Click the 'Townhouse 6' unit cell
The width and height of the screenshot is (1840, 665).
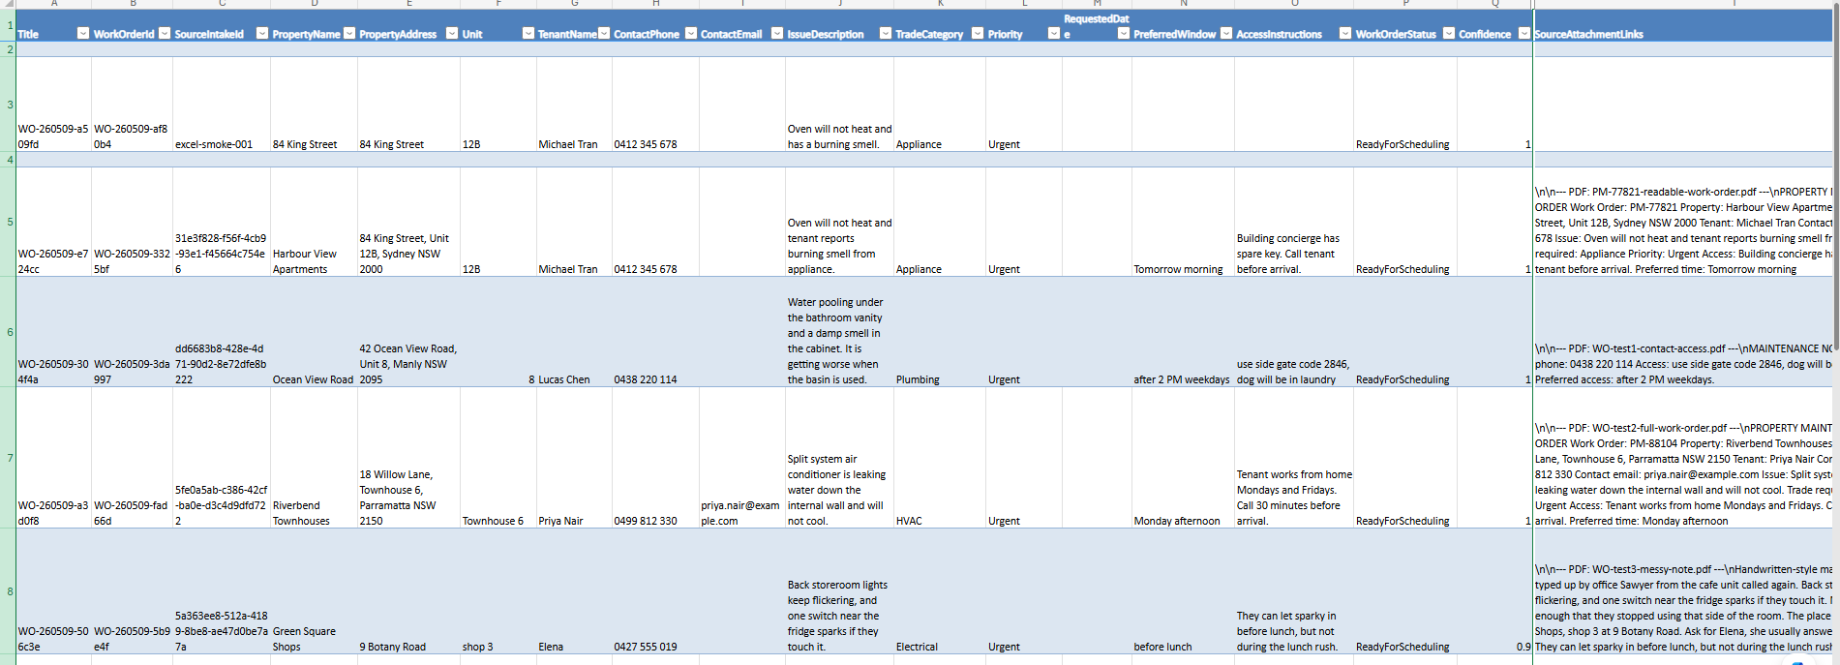coord(498,458)
